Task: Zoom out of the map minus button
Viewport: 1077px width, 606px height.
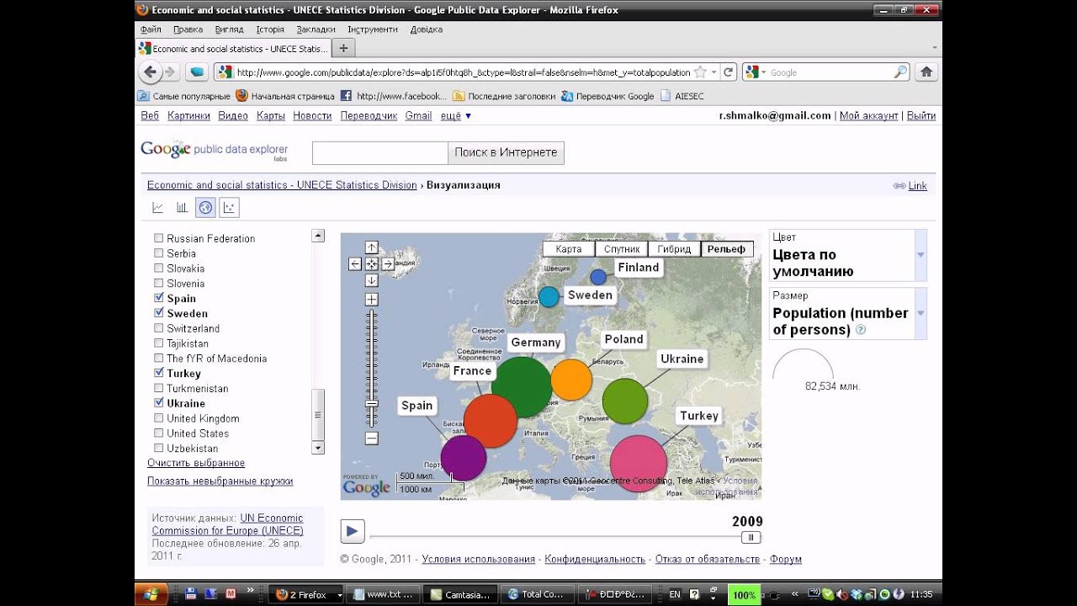Action: (372, 439)
